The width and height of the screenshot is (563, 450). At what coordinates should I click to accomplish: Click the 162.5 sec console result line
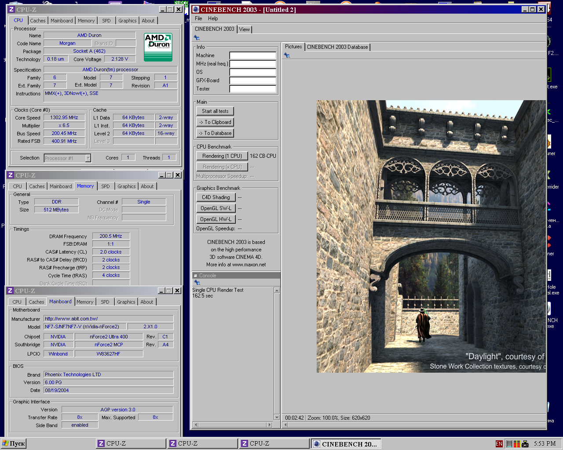pyautogui.click(x=202, y=296)
